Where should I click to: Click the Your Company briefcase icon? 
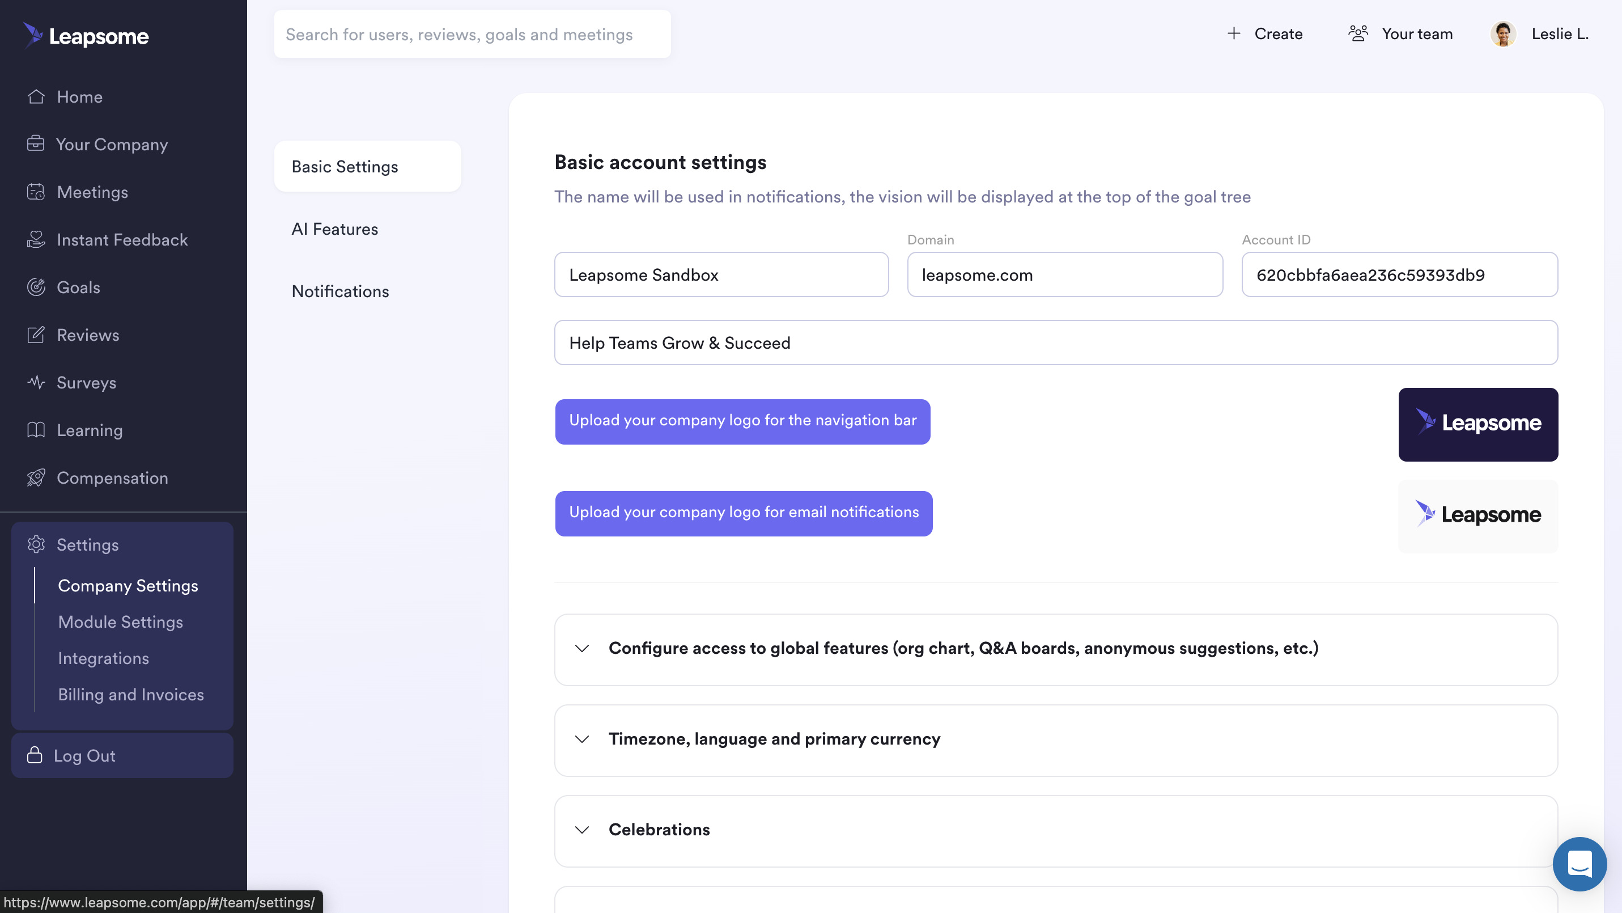pos(36,143)
